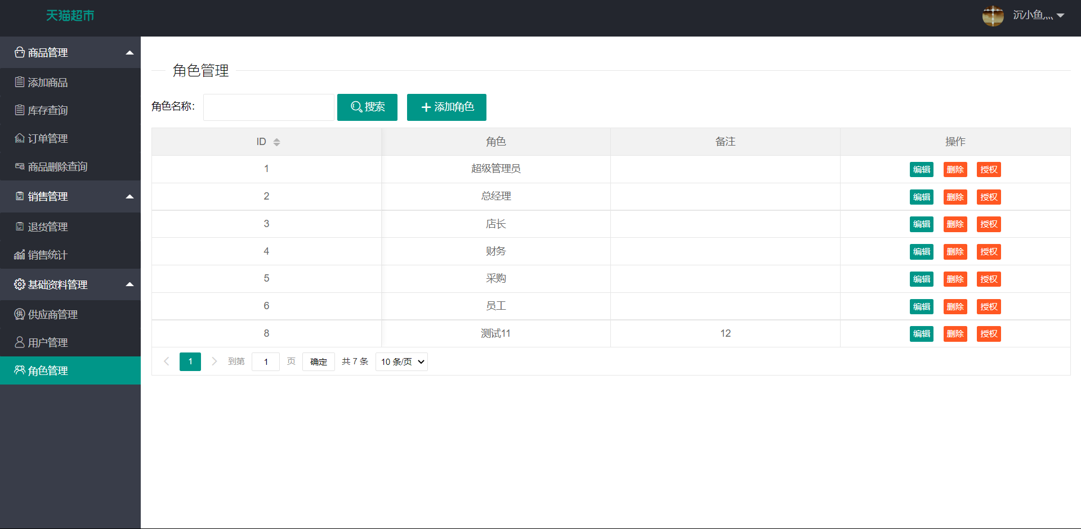This screenshot has height=529, width=1081.
Task: Click the 供应商管理 sidebar icon
Action: (x=20, y=314)
